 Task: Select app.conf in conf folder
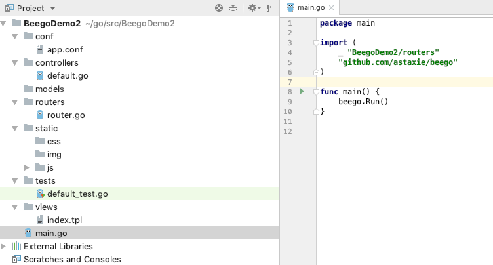[64, 49]
